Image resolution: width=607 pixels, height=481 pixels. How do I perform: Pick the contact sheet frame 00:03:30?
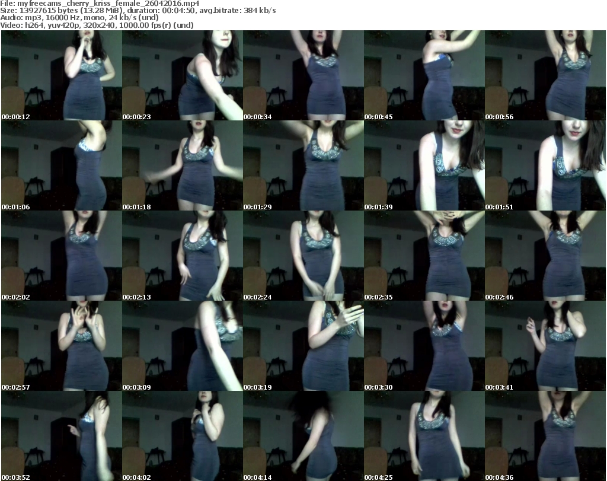(424, 346)
